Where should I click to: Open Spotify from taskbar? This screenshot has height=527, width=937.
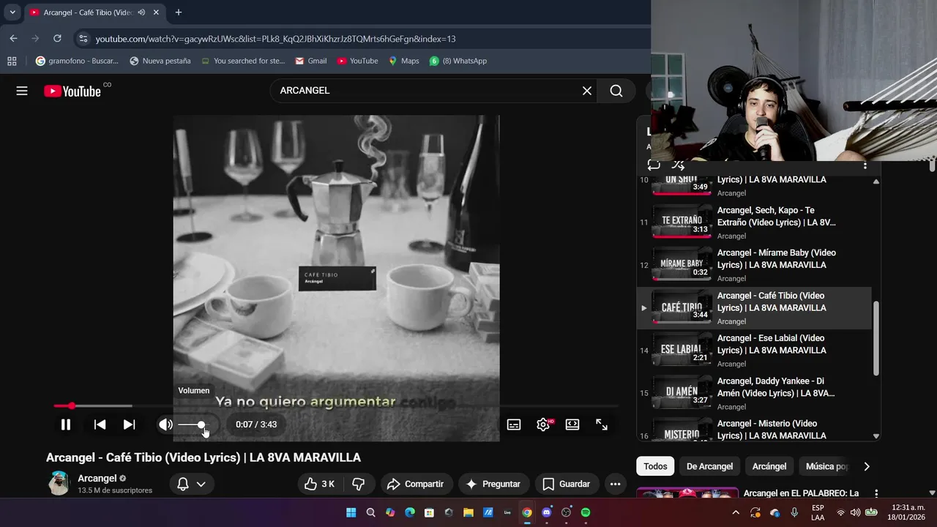pos(586,512)
